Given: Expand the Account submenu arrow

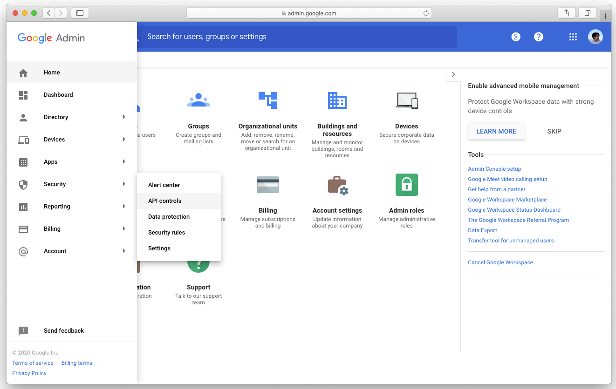Looking at the screenshot, I should click(x=124, y=251).
